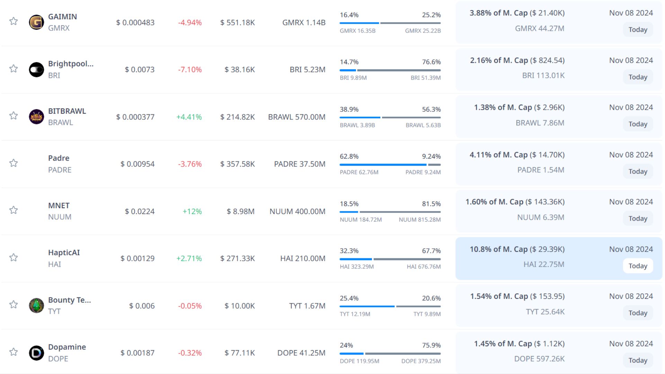Image resolution: width=665 pixels, height=374 pixels.
Task: Click the GAIMIN coin logo icon
Action: [36, 22]
